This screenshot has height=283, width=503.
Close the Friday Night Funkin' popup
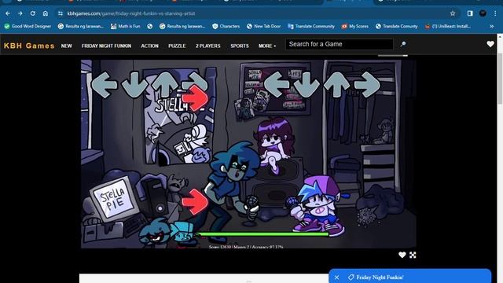pyautogui.click(x=336, y=277)
